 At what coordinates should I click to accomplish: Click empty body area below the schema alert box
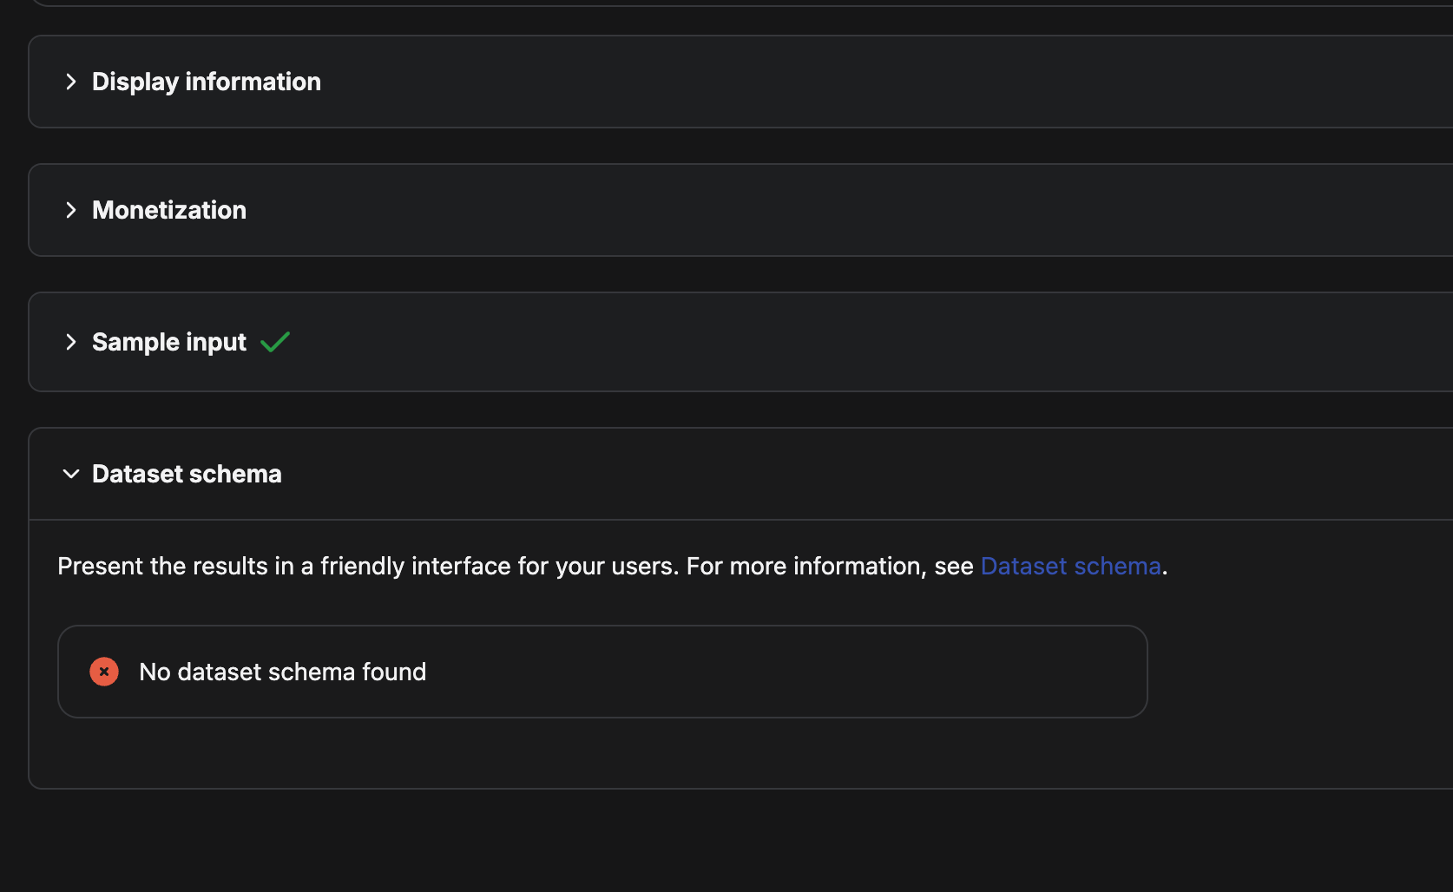point(608,753)
